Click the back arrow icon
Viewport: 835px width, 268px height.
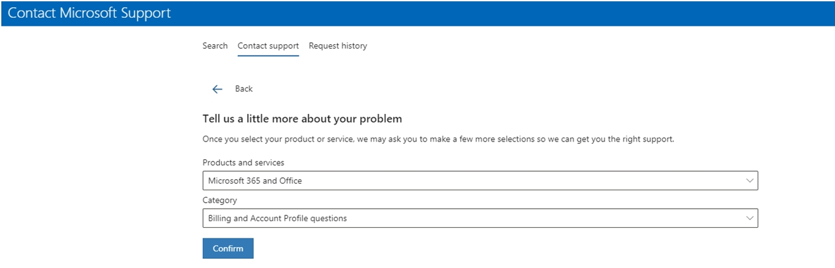(217, 89)
